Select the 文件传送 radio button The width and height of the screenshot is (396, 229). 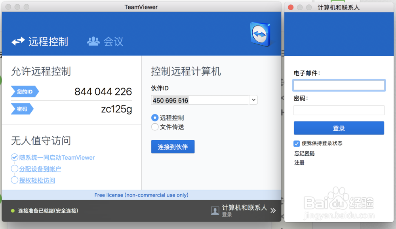click(x=155, y=127)
